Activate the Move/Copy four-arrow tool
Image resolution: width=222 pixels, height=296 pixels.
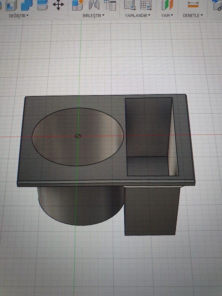(x=58, y=4)
